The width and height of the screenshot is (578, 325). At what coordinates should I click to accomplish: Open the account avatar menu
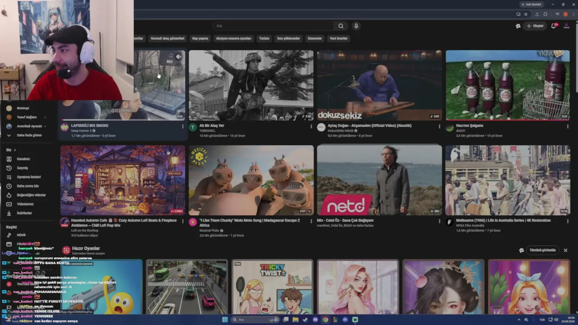567,26
